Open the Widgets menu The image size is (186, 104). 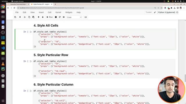pyautogui.click(x=69, y=12)
